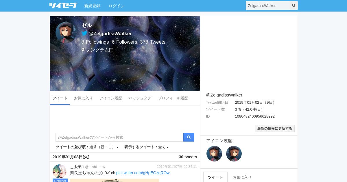Switch to the ハッシュタグ tab

(x=140, y=98)
